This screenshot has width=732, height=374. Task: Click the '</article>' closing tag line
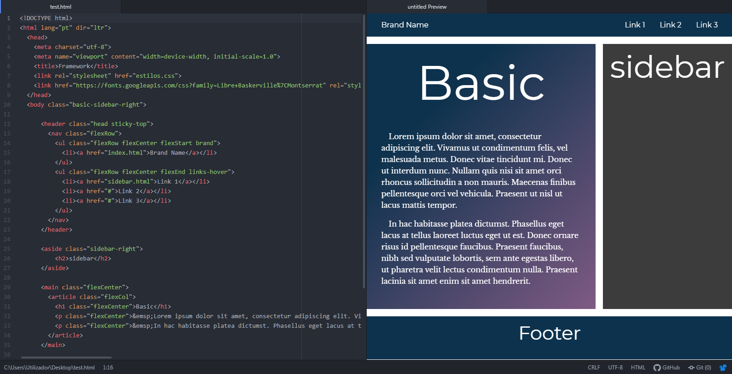click(65, 336)
